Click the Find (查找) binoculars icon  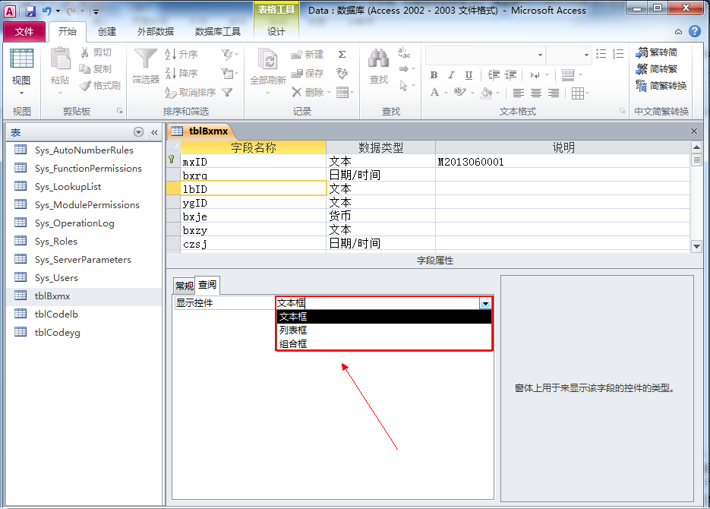click(x=378, y=59)
